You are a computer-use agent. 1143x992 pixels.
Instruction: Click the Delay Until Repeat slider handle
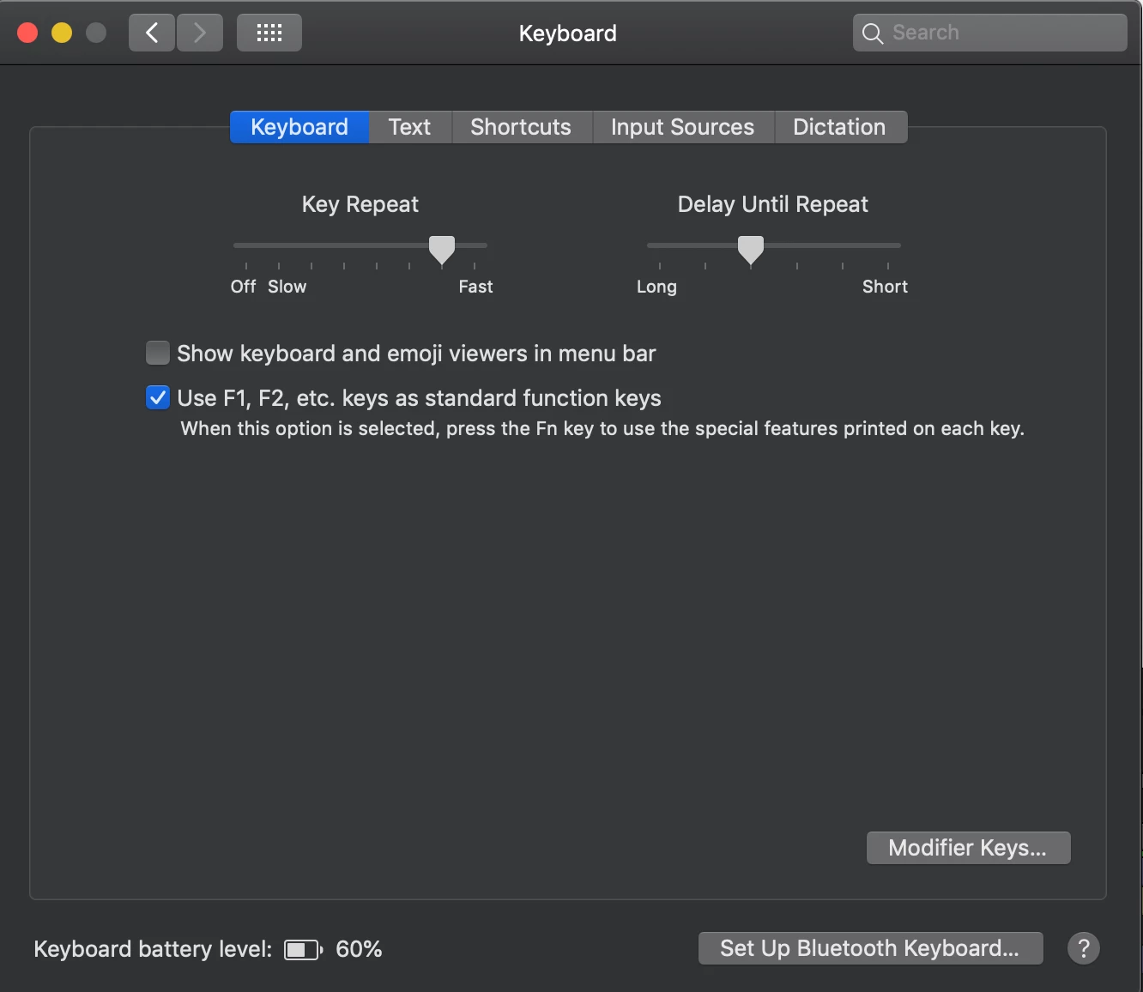tap(751, 250)
